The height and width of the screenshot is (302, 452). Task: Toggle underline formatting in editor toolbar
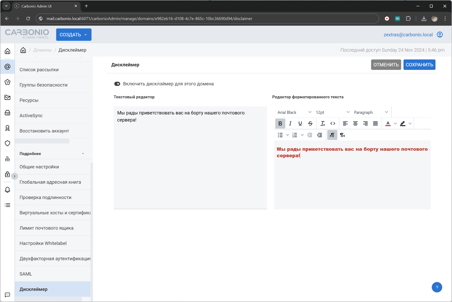click(x=300, y=123)
